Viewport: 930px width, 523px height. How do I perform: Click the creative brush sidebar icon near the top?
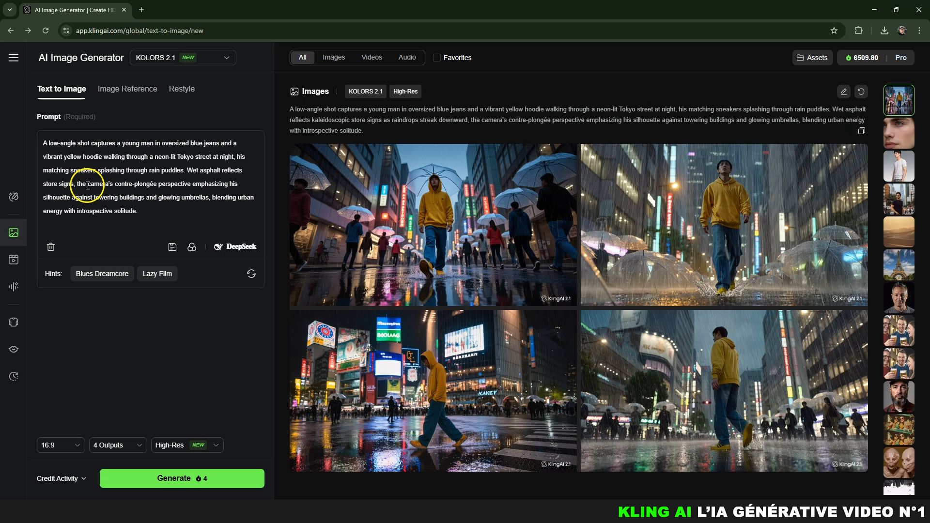tap(14, 197)
